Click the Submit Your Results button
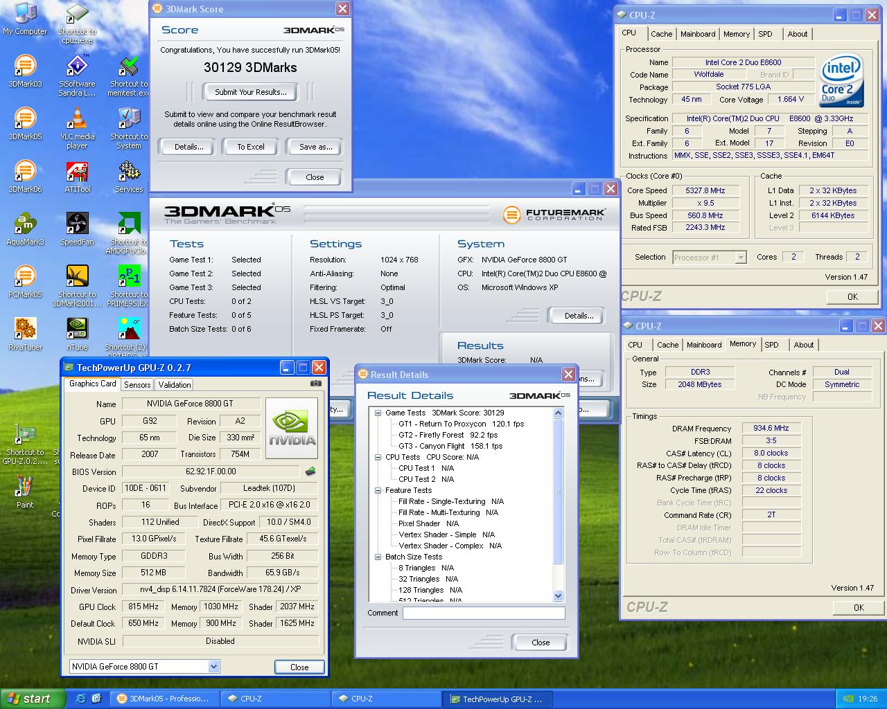This screenshot has height=709, width=887. click(250, 92)
